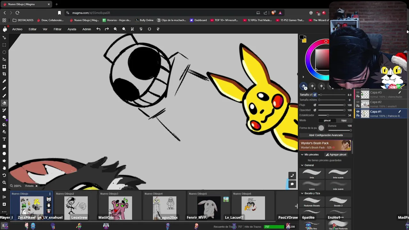Viewport: 409px width, 230px height.
Task: Click Abrir Configuración Avanzada button
Action: 326,135
